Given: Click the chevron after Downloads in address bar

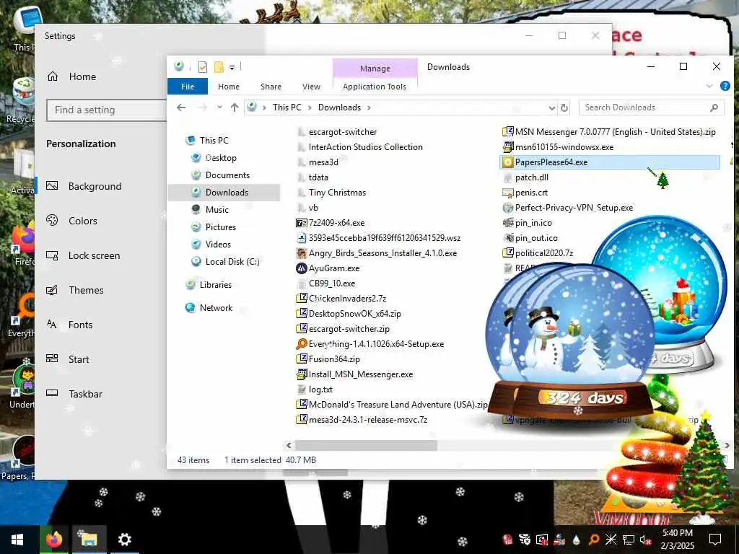Looking at the screenshot, I should point(369,108).
